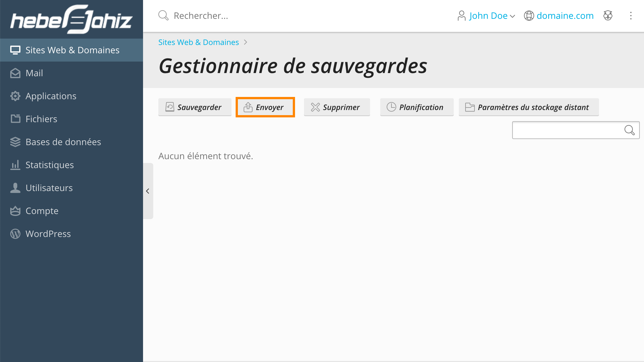Follow Sites Web & Domaines breadcrumb link
Image resolution: width=644 pixels, height=362 pixels.
(199, 42)
